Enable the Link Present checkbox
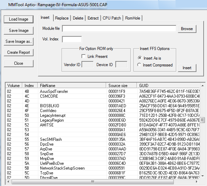 (x=83, y=56)
